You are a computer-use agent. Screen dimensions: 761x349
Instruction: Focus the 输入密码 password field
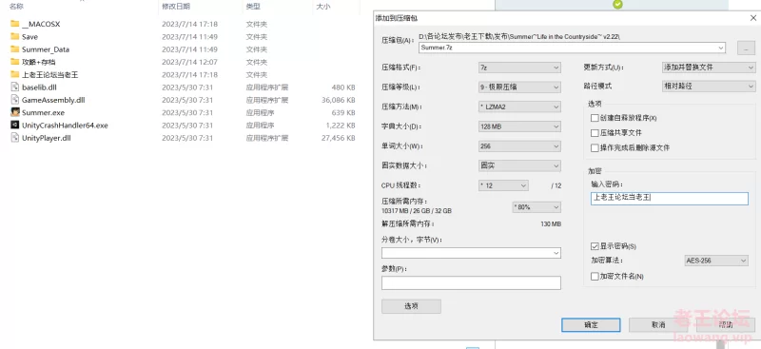[x=670, y=198]
